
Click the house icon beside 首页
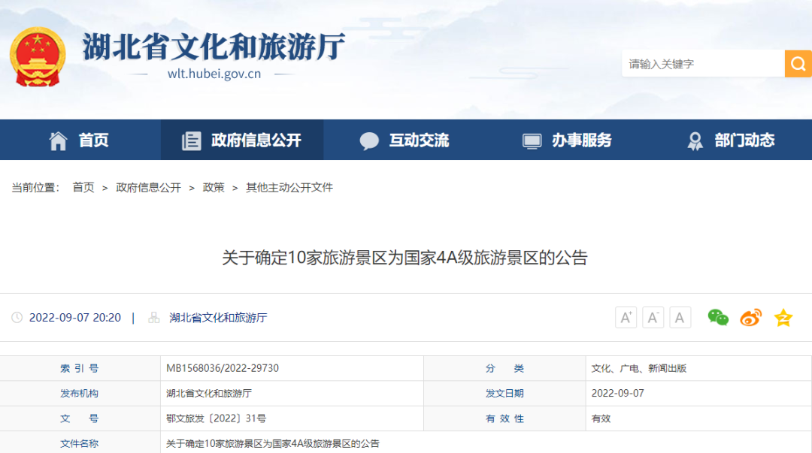(59, 140)
